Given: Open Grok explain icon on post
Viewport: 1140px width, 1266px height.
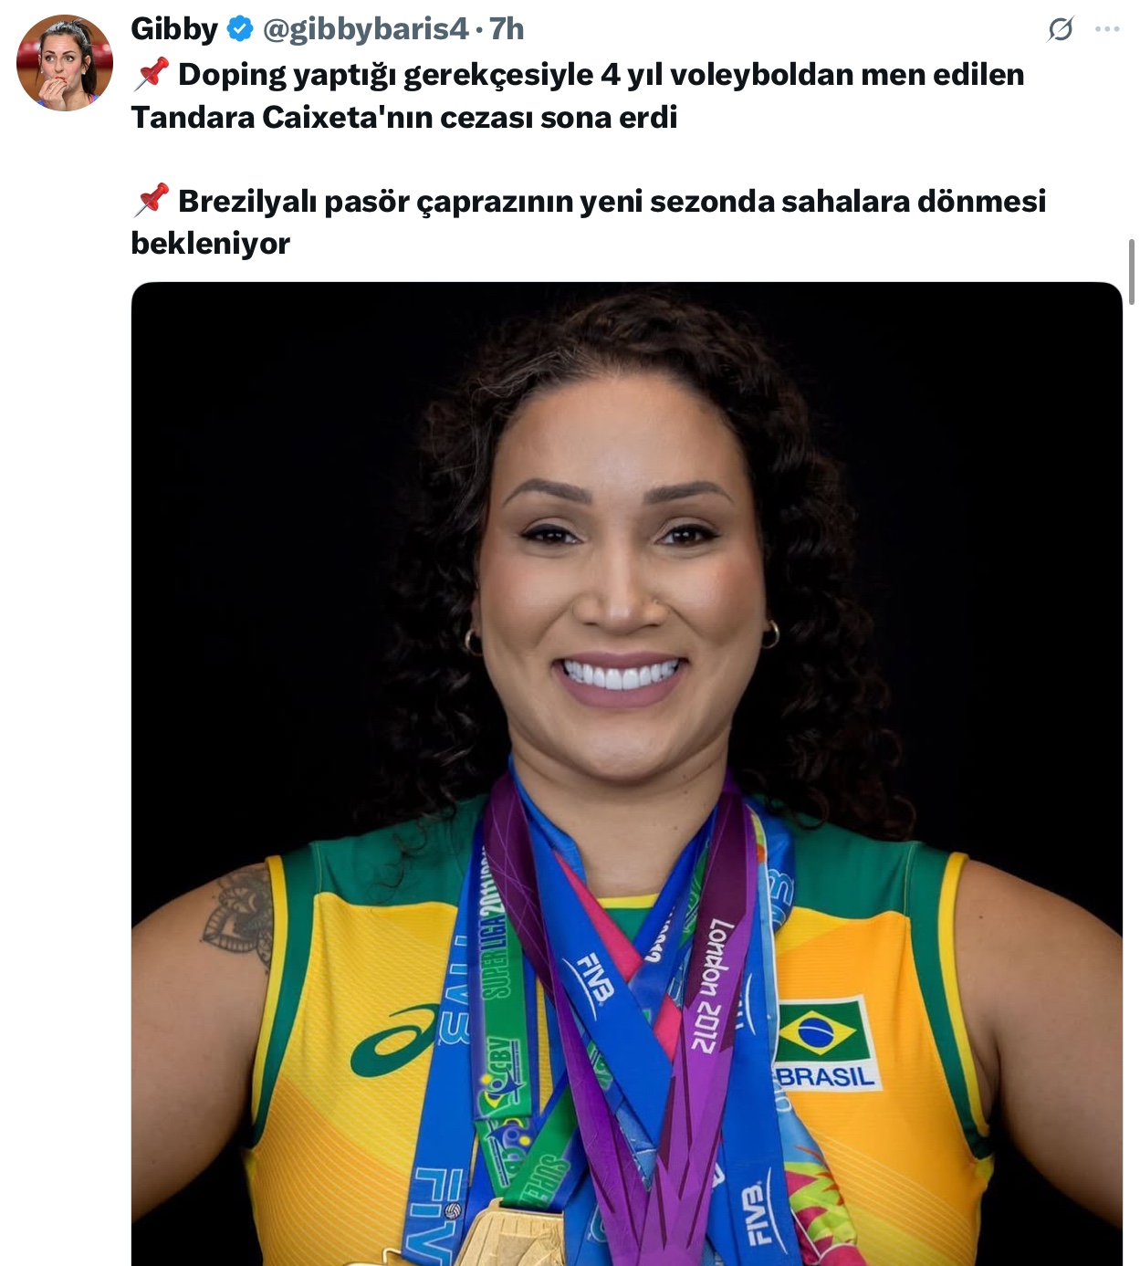Looking at the screenshot, I should tap(1061, 29).
